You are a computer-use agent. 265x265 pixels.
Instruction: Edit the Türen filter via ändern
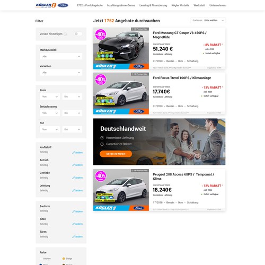pos(77,236)
